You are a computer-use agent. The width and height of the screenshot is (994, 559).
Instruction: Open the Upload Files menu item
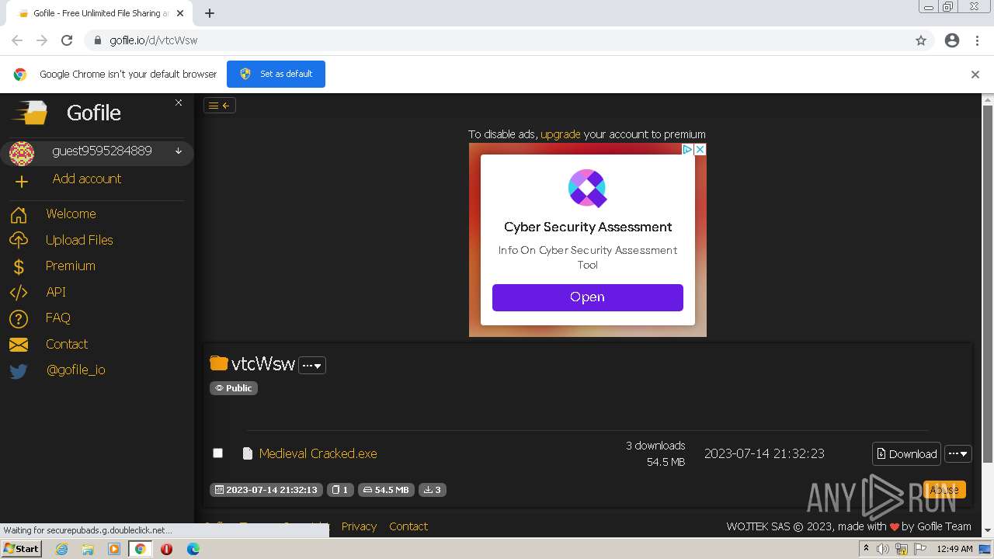coord(79,240)
